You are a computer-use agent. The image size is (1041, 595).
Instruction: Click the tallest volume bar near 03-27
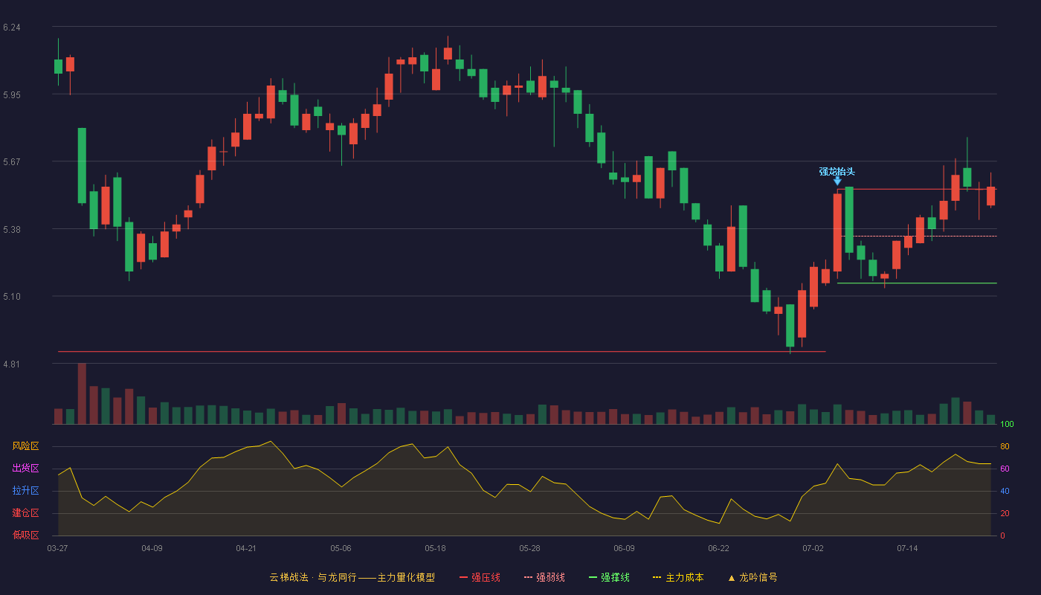coord(82,393)
